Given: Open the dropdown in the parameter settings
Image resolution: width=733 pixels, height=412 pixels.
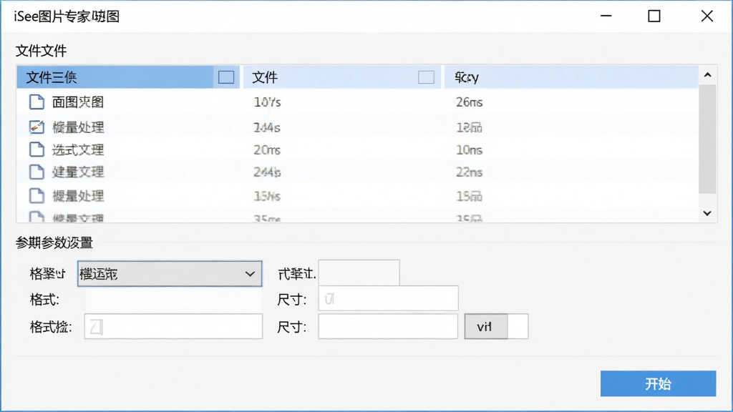Looking at the screenshot, I should [x=170, y=274].
